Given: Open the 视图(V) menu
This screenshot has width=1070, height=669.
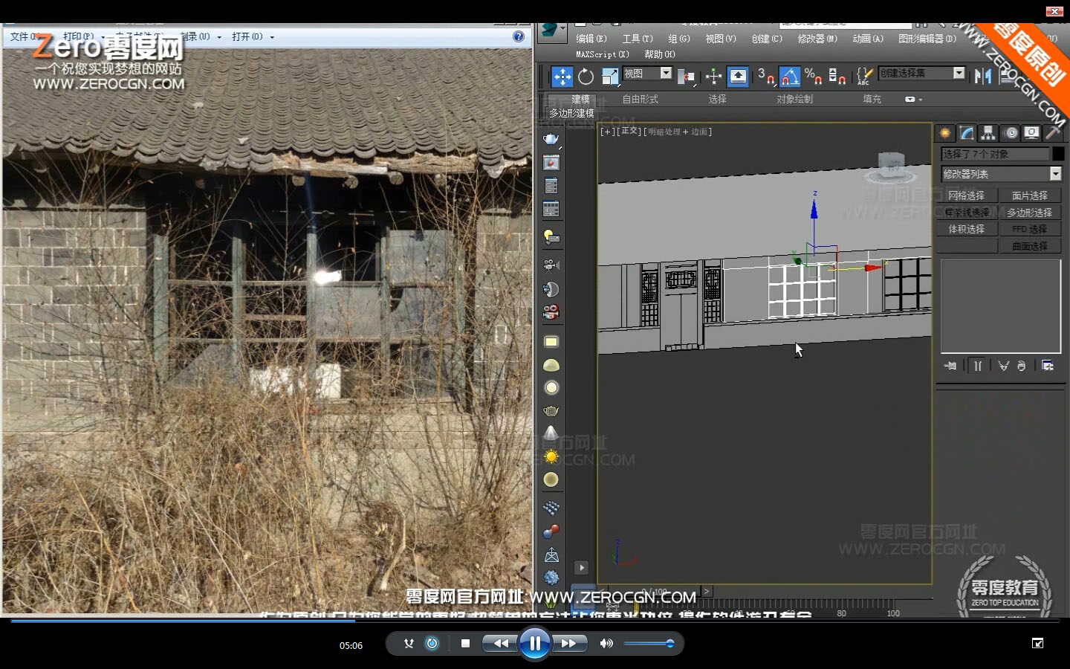Looking at the screenshot, I should pyautogui.click(x=721, y=39).
